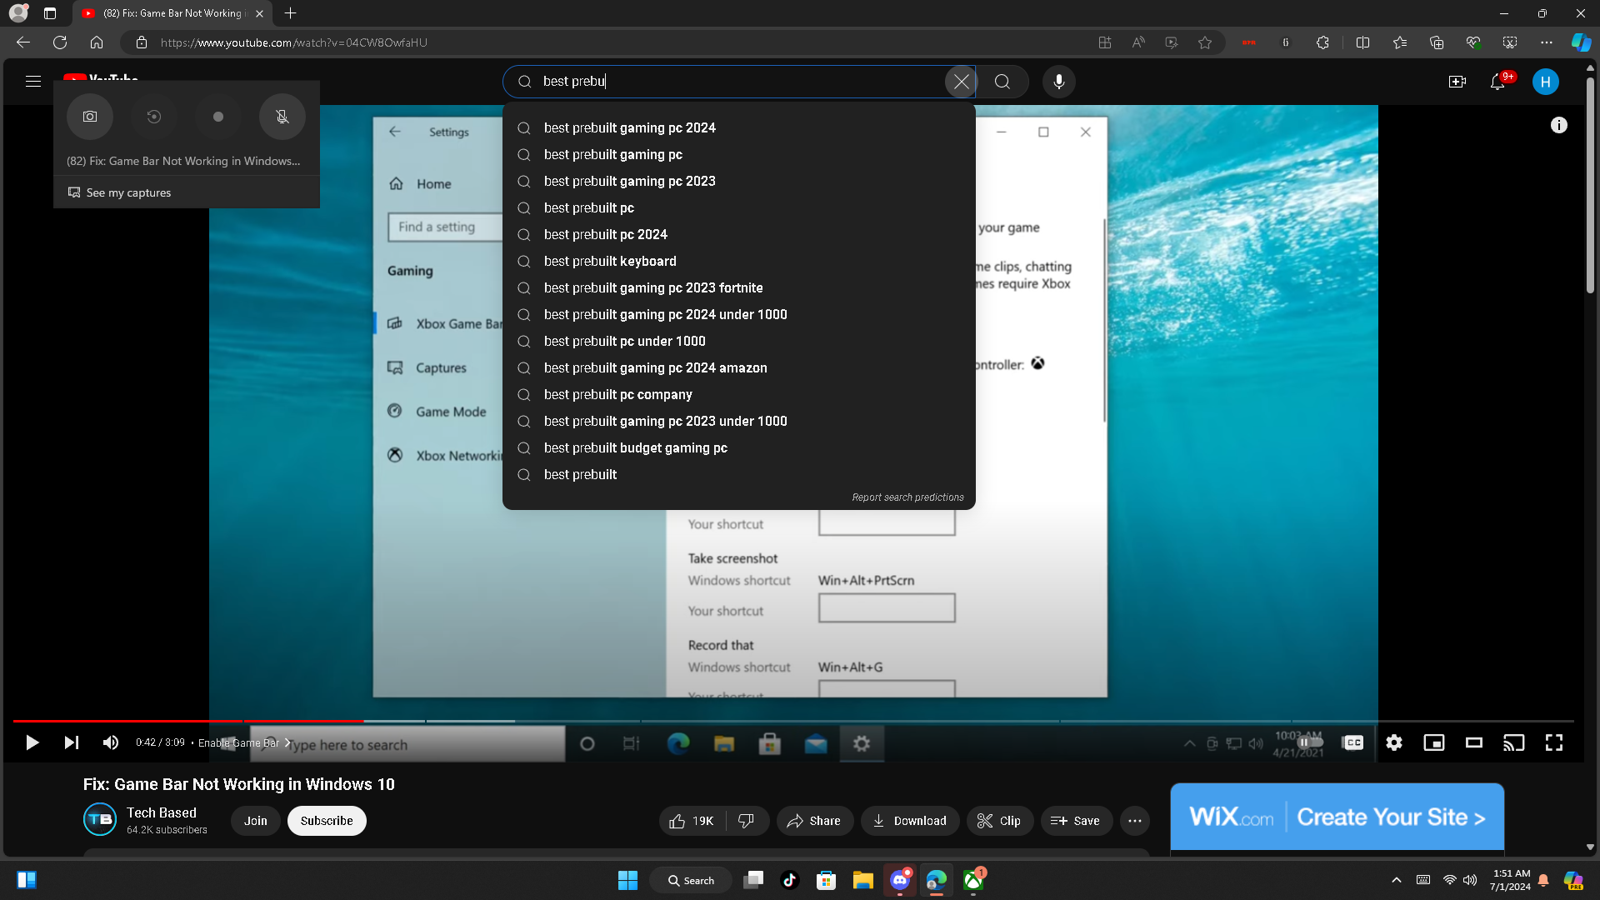The image size is (1600, 900).
Task: Save video to a playlist
Action: (1076, 821)
